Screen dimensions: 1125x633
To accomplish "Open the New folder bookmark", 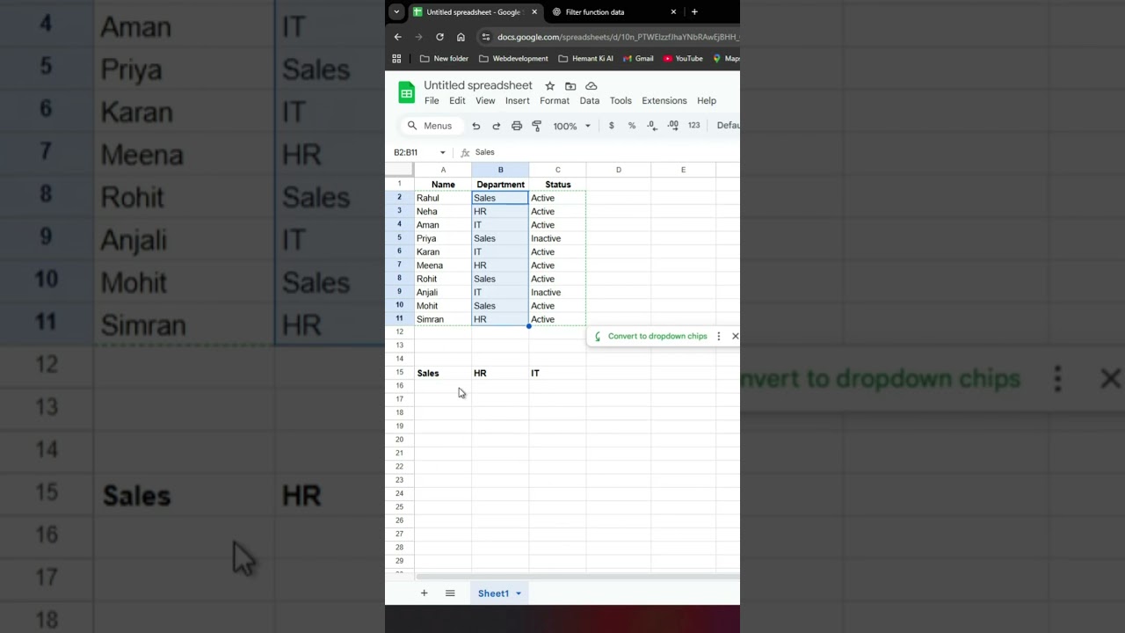I will pyautogui.click(x=444, y=59).
